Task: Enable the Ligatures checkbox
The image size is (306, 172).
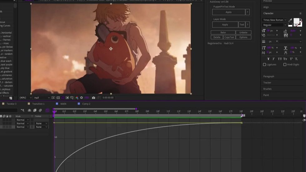Action: tap(264, 65)
